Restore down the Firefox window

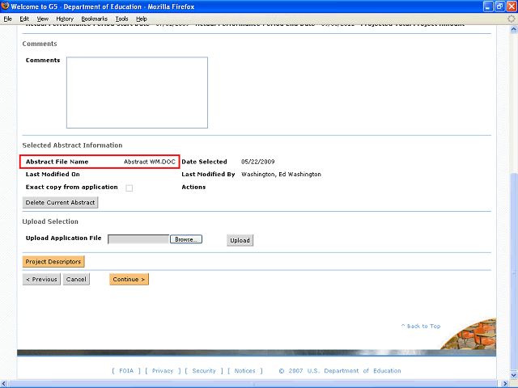tap(500, 6)
